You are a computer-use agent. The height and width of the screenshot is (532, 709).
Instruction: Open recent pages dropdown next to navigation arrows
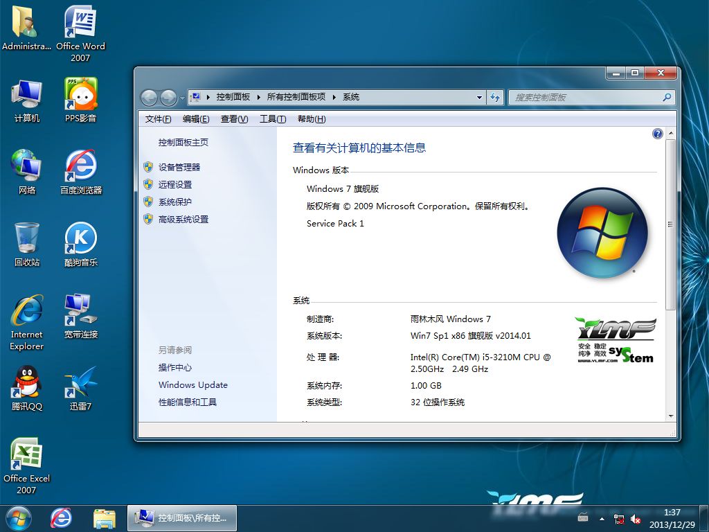pyautogui.click(x=182, y=97)
